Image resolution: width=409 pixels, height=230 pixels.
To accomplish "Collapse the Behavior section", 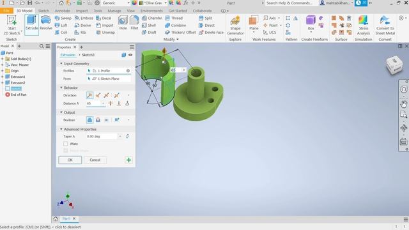I will [61, 88].
